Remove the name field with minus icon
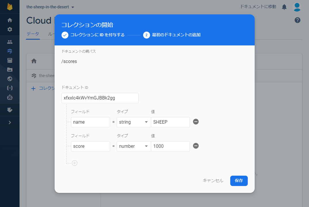 coord(196,122)
